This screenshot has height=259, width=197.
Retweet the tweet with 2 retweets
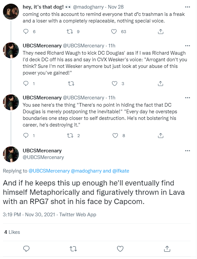[x=70, y=135]
